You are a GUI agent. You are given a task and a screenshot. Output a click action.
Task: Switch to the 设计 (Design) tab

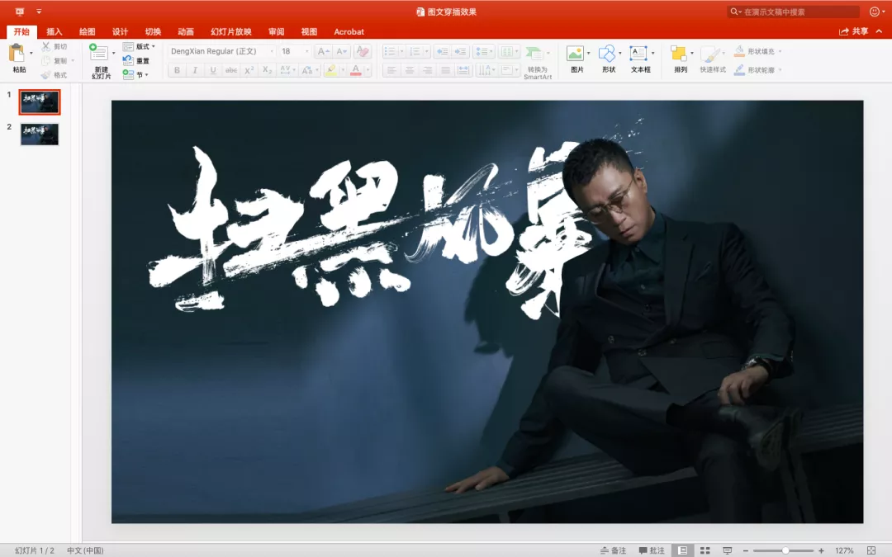click(120, 32)
